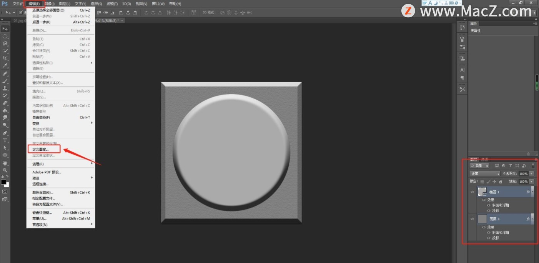
Task: Open the Character panel icon (A|)
Action: click(x=462, y=70)
